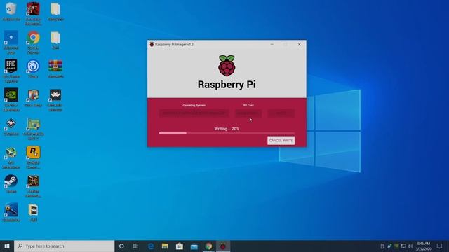Click the dimmed SD Card selection button
Screen dimensions: 449x252
[x=248, y=113]
